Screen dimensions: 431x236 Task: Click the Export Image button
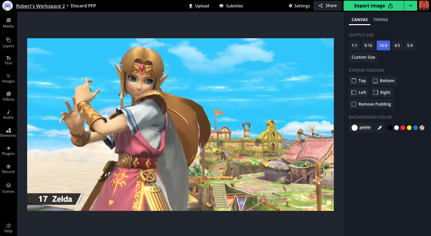pyautogui.click(x=373, y=6)
